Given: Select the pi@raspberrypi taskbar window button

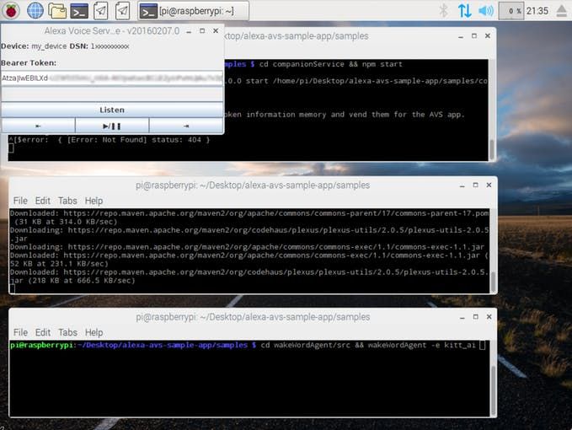Looking at the screenshot, I should [194, 11].
